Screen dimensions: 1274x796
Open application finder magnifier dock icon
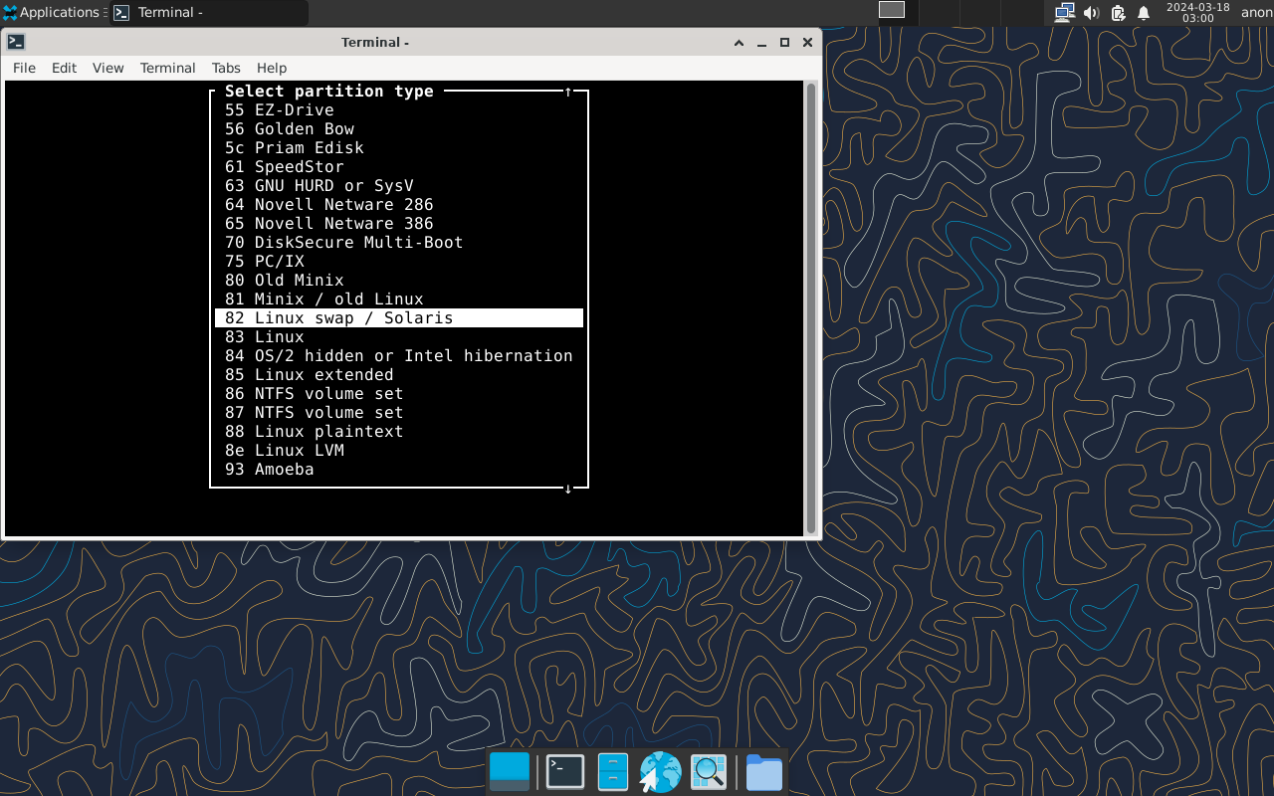point(709,772)
